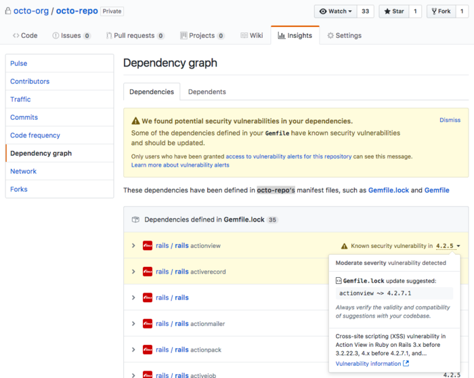Open Learn more about vulnerability alerts link
The height and width of the screenshot is (378, 474).
[x=180, y=165]
